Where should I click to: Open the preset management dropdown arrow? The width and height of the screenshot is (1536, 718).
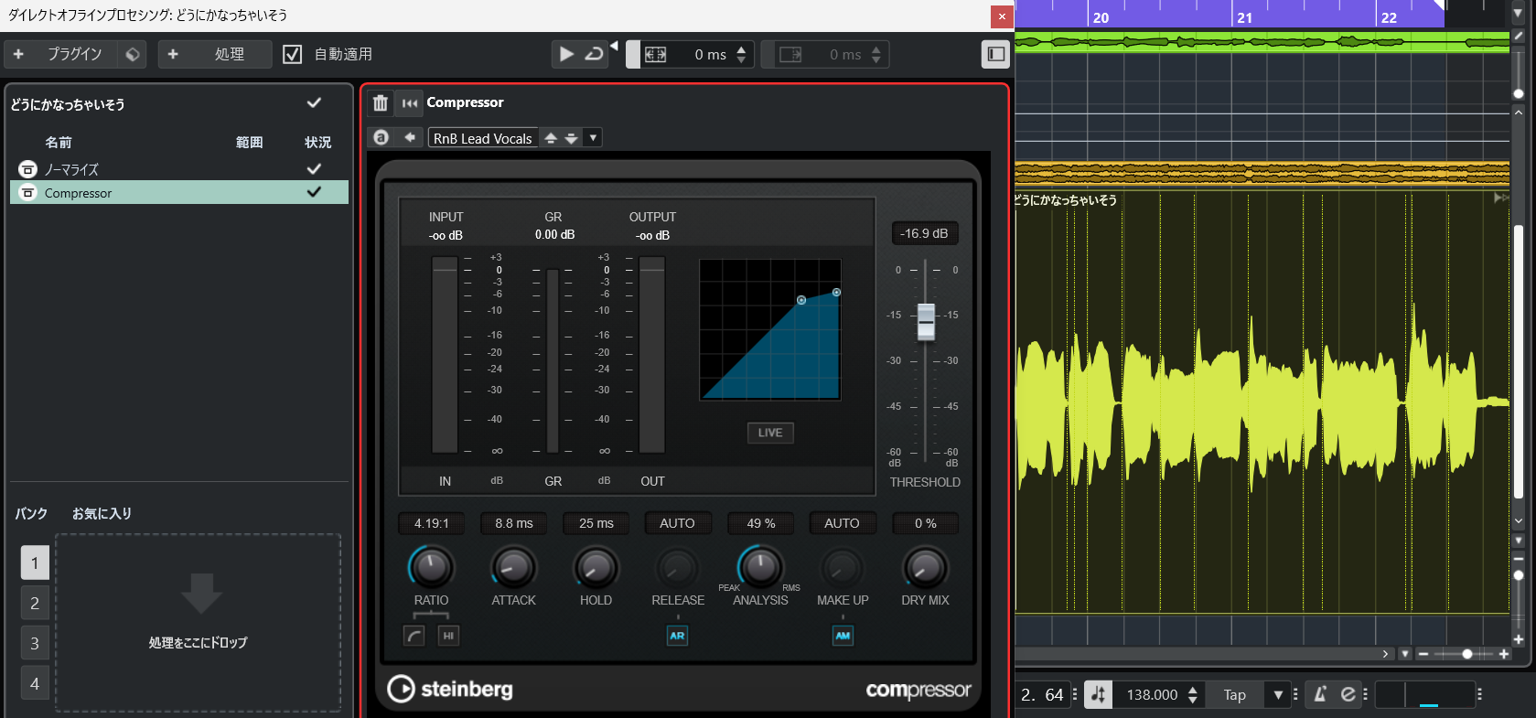[593, 138]
